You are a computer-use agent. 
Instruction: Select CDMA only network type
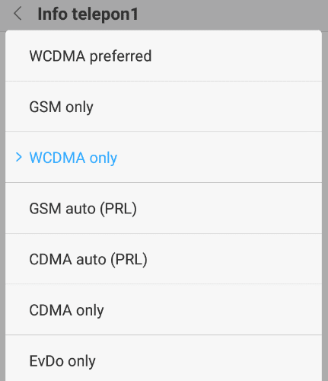164,309
